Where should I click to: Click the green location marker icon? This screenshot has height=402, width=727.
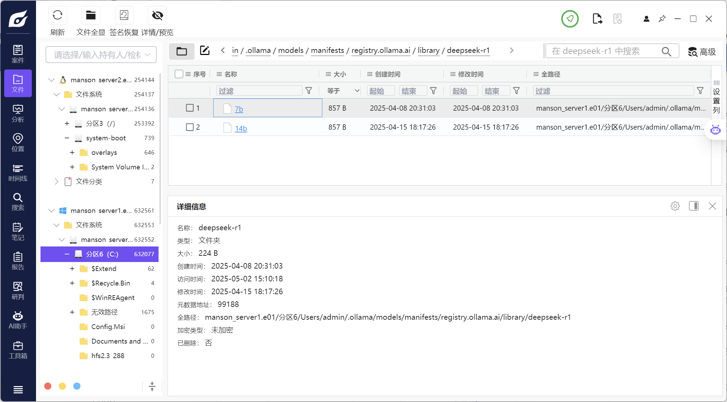(x=570, y=19)
